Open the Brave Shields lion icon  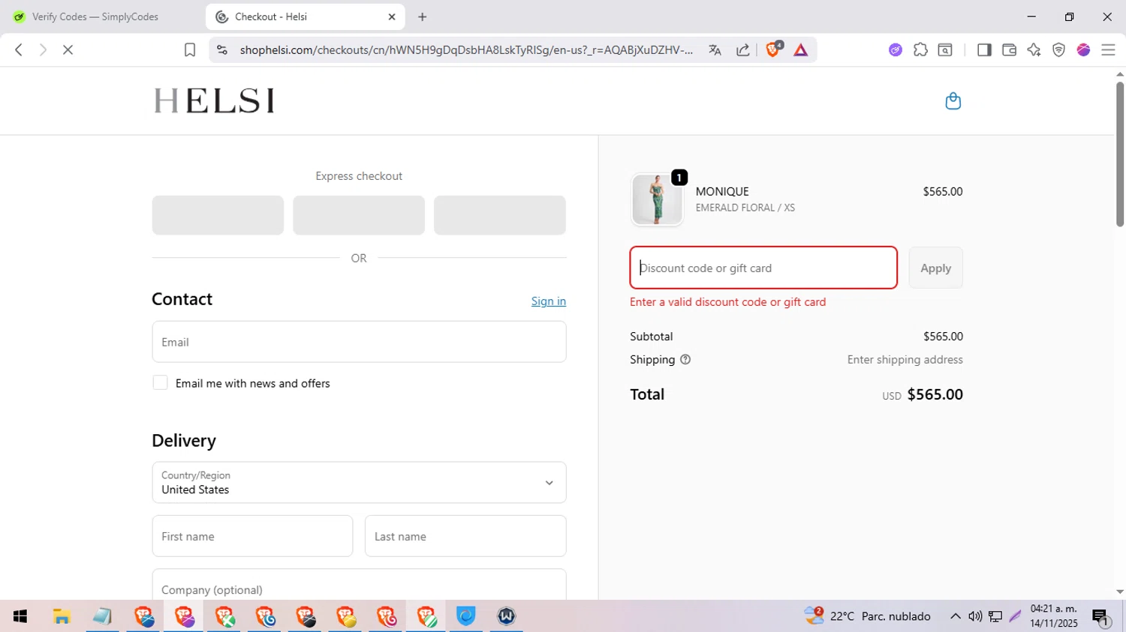773,50
